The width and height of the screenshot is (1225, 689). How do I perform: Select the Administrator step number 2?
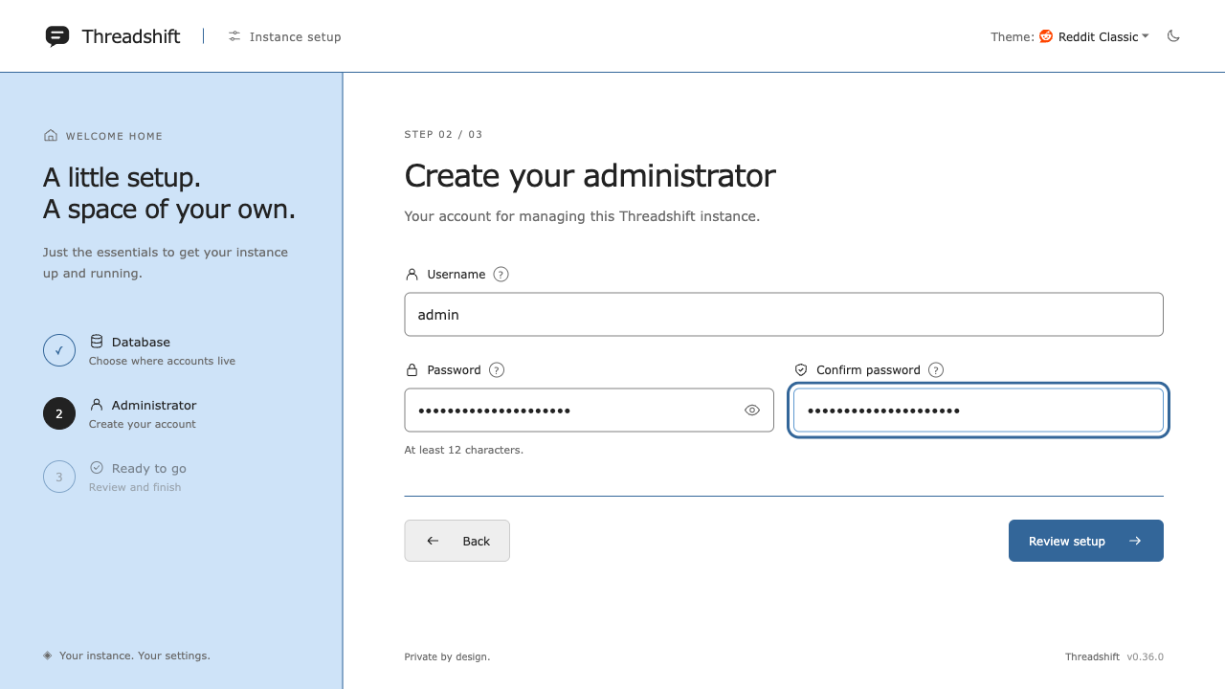[59, 413]
